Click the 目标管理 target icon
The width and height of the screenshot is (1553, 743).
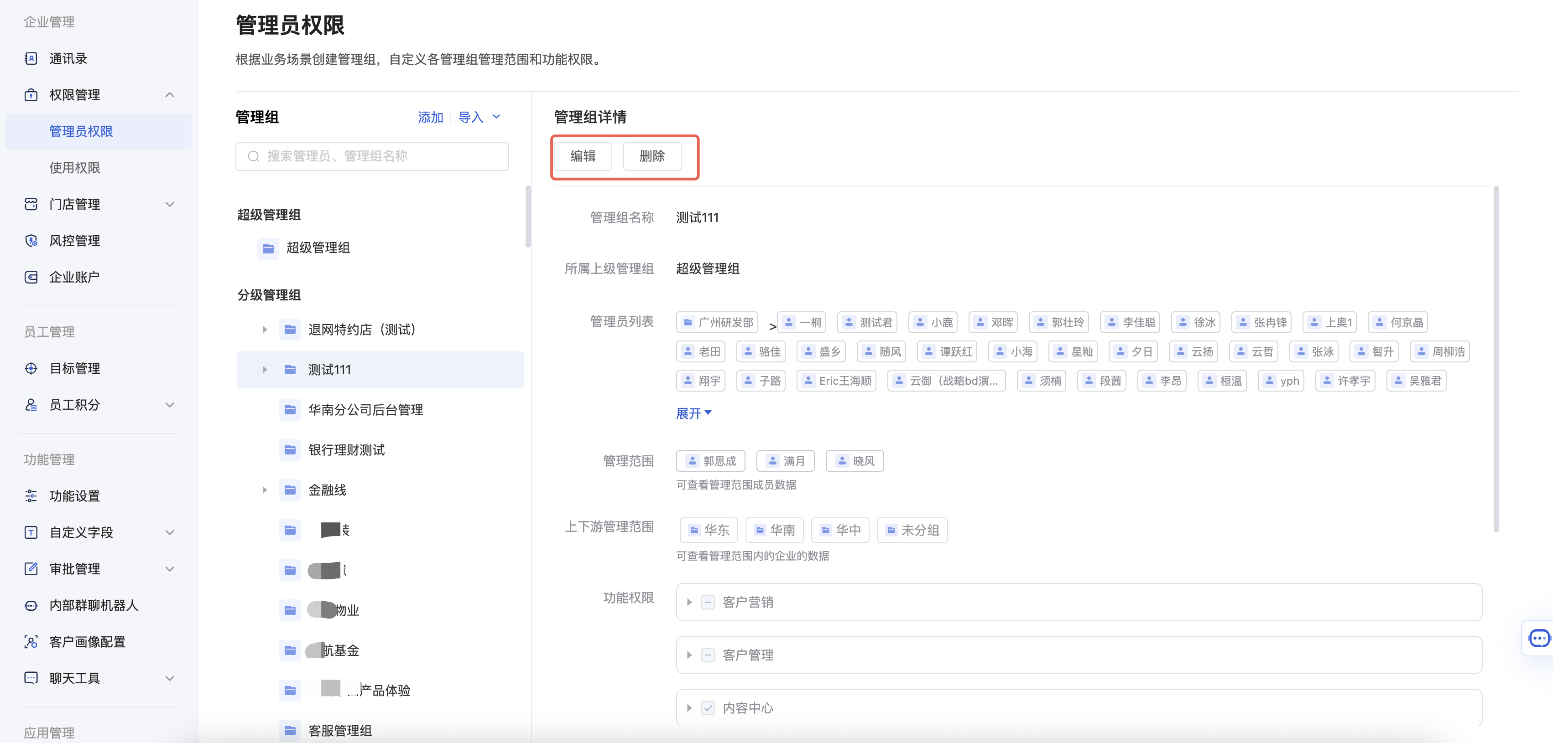[x=31, y=368]
